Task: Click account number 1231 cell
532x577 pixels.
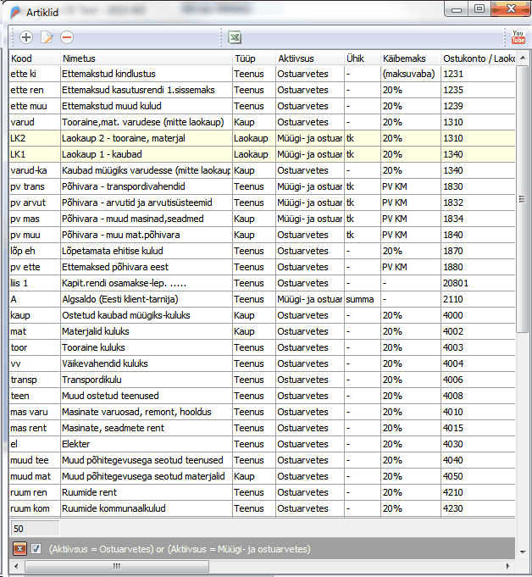Action: click(478, 74)
